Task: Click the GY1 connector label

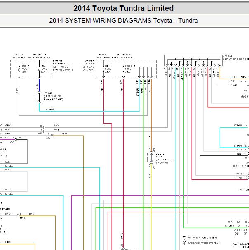Action: 22,218
